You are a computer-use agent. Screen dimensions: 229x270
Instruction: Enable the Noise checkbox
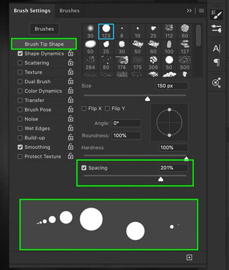point(20,119)
